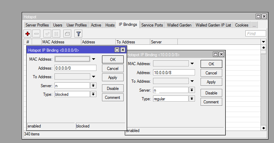Click the Type field showing blocked

click(72, 94)
